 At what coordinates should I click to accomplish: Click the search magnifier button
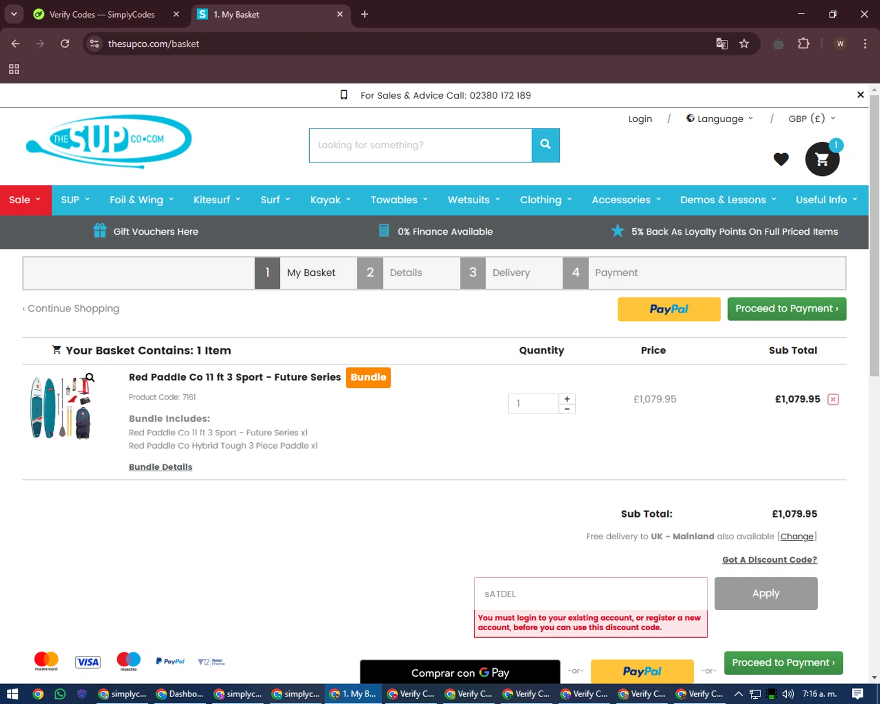coord(546,145)
